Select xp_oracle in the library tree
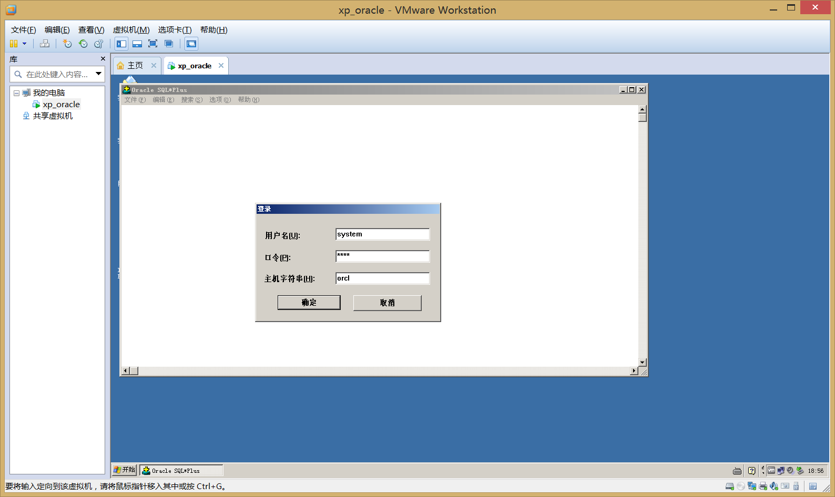835x497 pixels. 62,105
